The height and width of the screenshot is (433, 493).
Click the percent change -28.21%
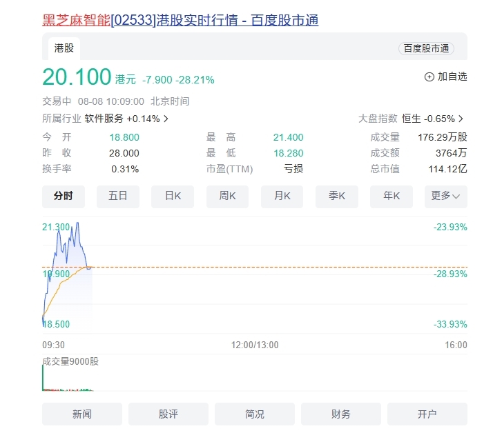pos(195,80)
